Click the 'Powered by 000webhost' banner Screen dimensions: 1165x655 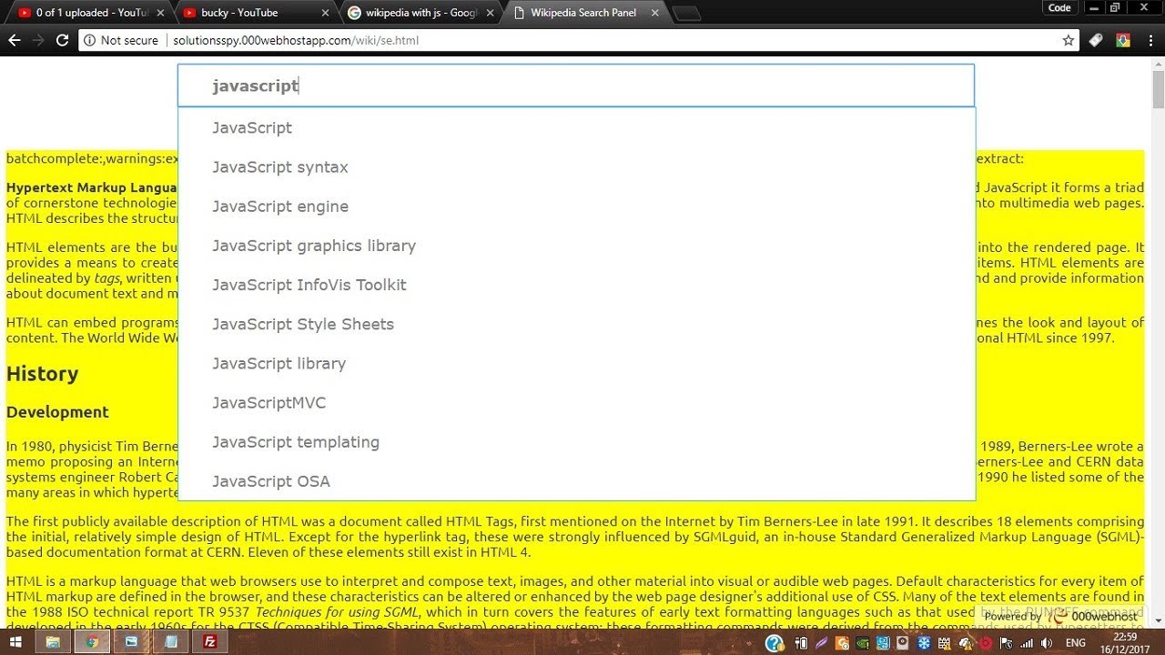(x=1060, y=616)
